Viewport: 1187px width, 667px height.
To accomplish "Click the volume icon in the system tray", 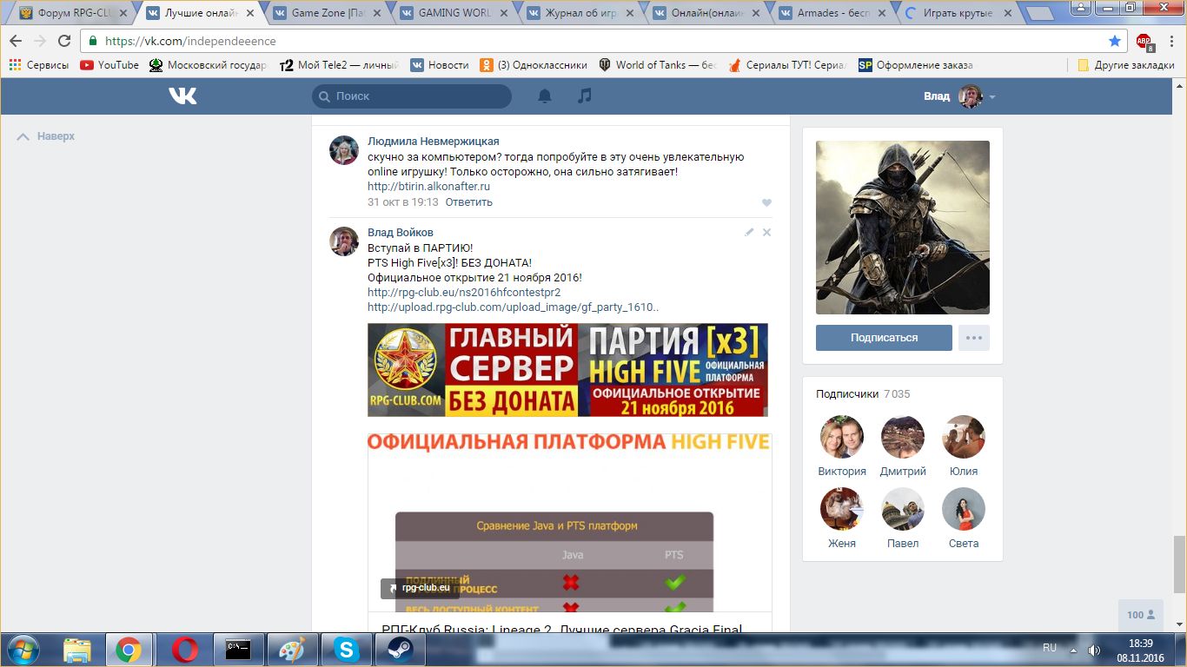I will click(x=1094, y=650).
